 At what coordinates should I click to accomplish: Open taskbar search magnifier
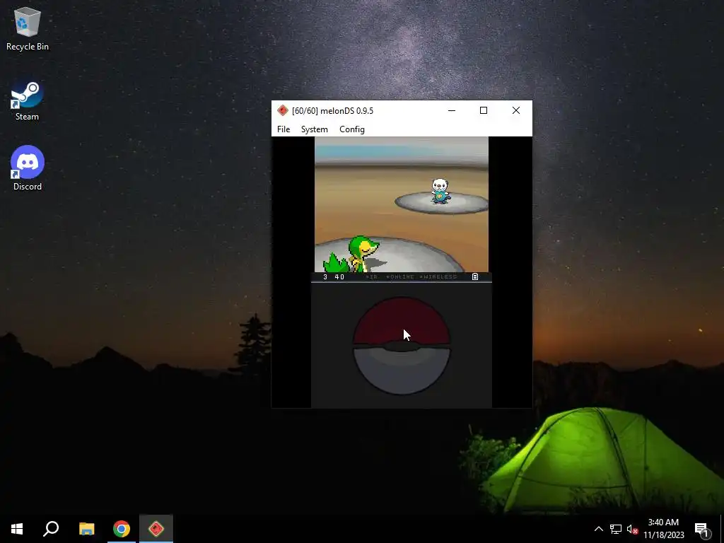pyautogui.click(x=51, y=529)
